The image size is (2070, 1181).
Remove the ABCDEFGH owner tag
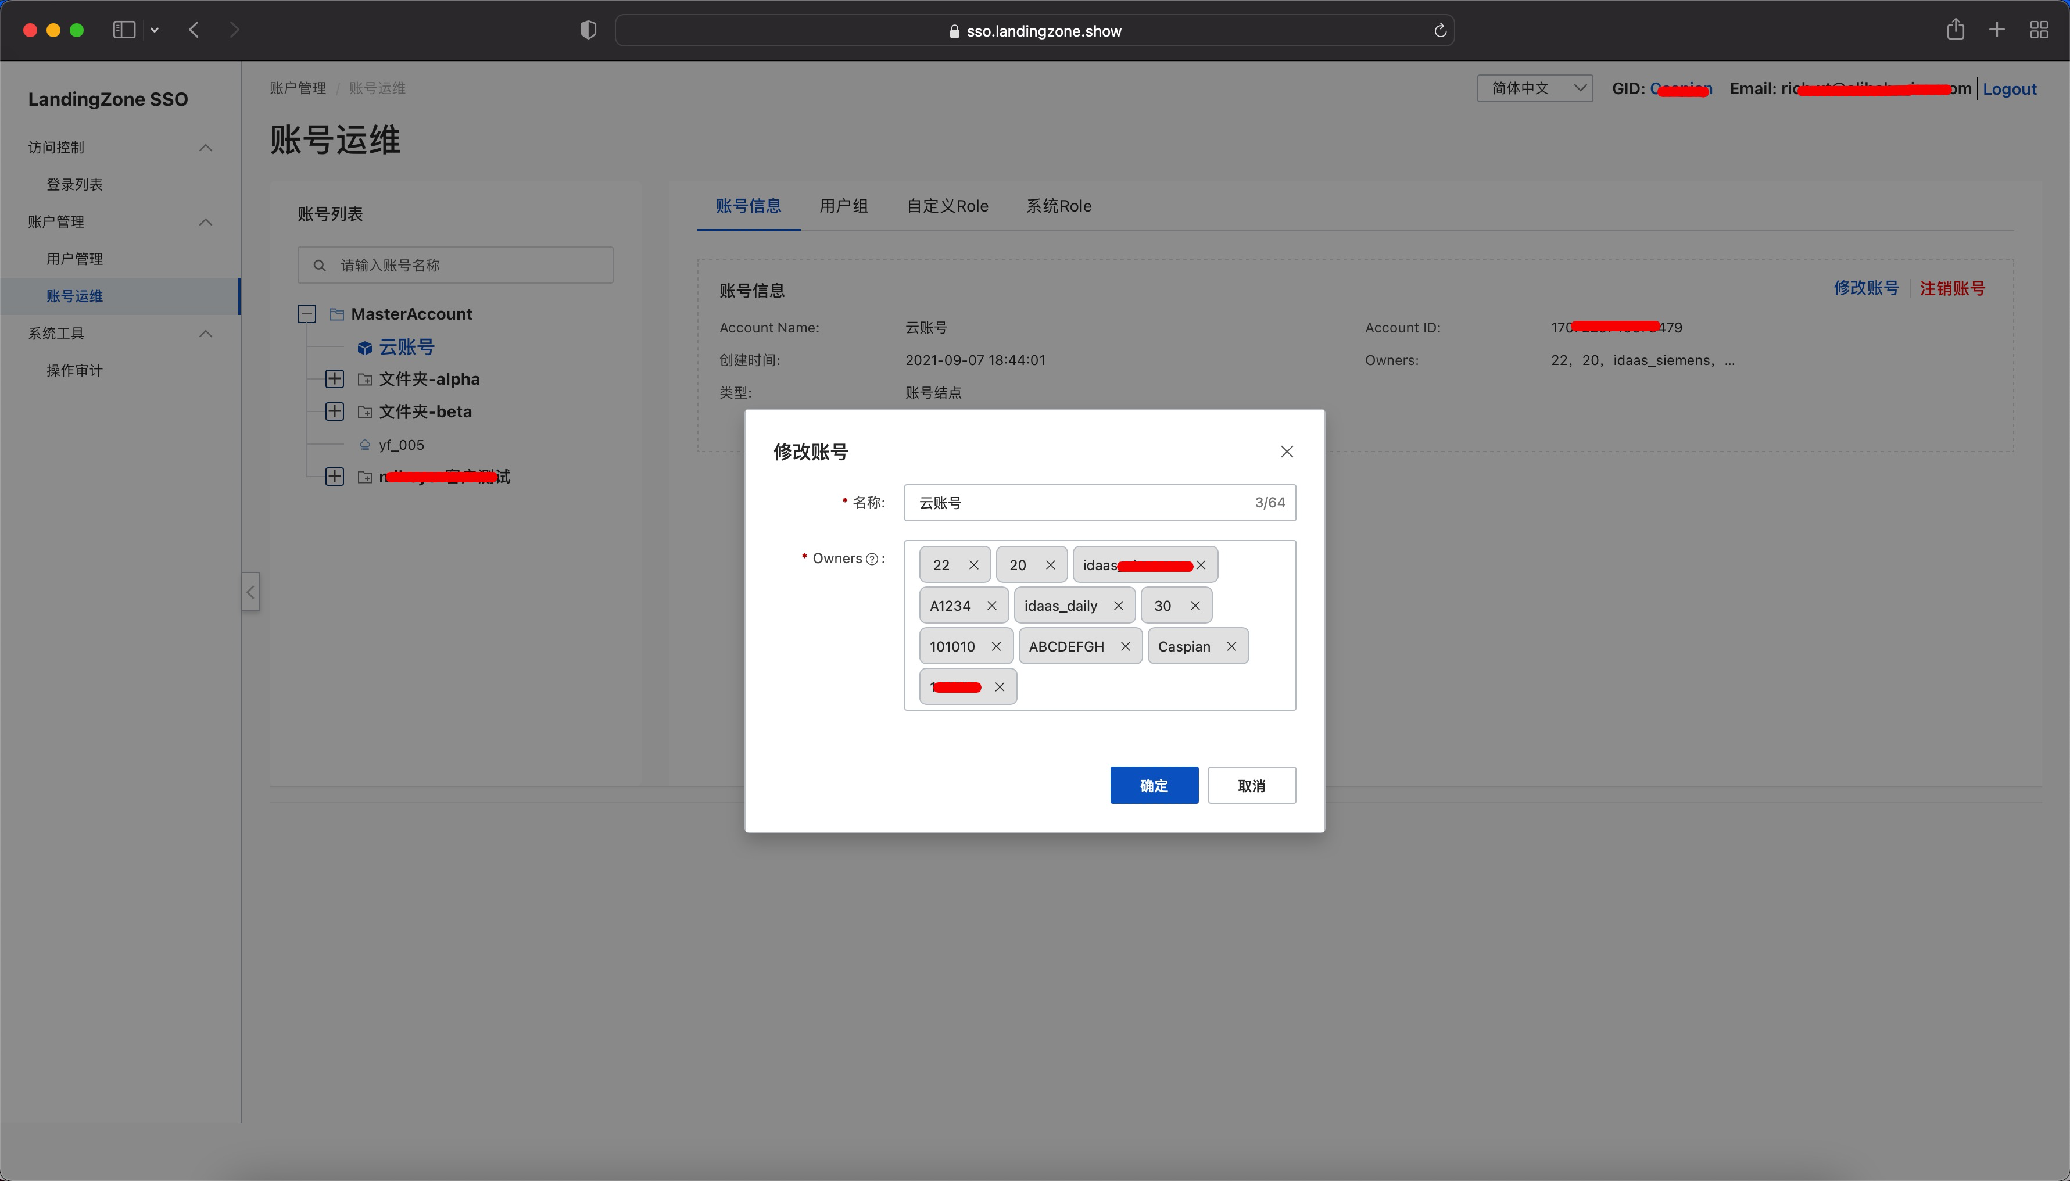pos(1124,646)
